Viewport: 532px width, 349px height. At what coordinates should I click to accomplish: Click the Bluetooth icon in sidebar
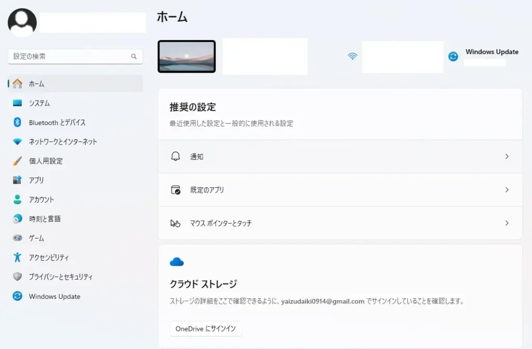(x=17, y=122)
